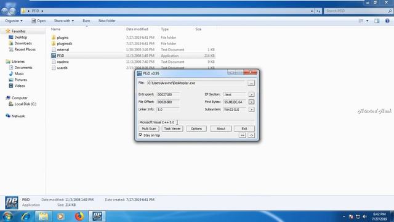Screen dimensions: 394x222
Task: Open the file browse button next to File path
Action: [x=251, y=83]
